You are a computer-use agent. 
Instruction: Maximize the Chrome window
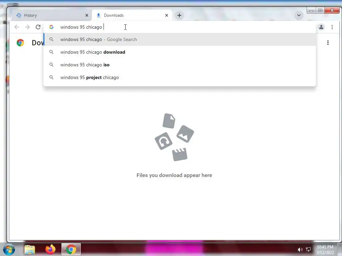click(320, 10)
